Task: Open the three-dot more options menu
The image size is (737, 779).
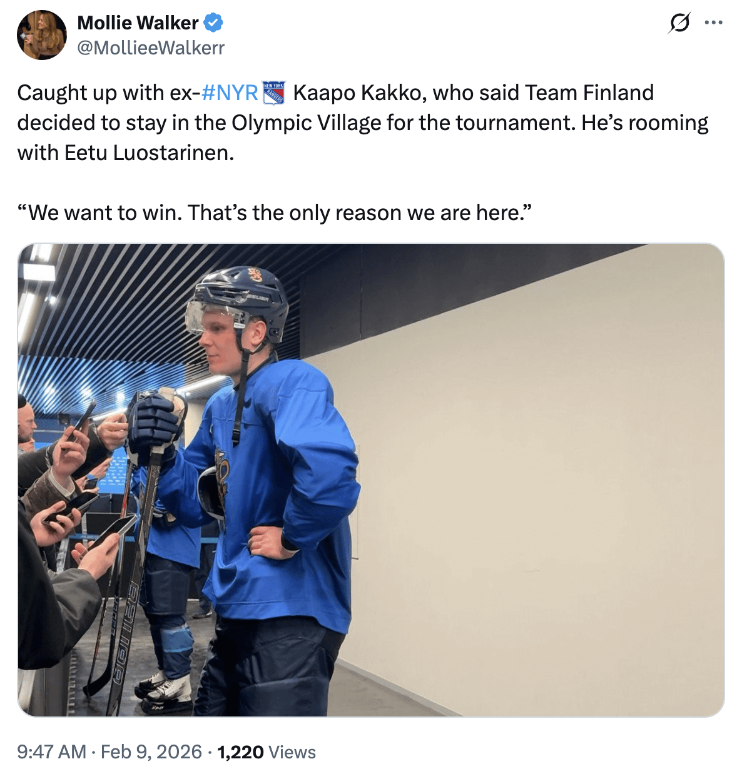Action: tap(713, 23)
